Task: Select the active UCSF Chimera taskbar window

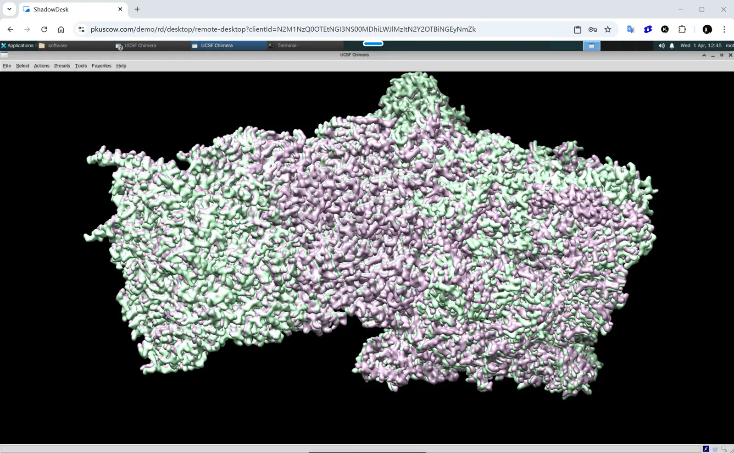Action: tap(228, 45)
